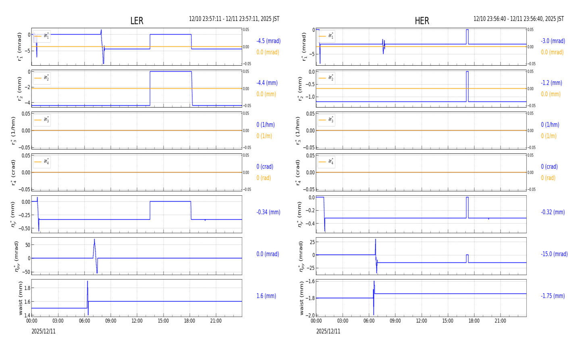Image resolution: width=569 pixels, height=348 pixels.
Task: Click the "0 (rad)" value in HER column
Action: point(548,178)
